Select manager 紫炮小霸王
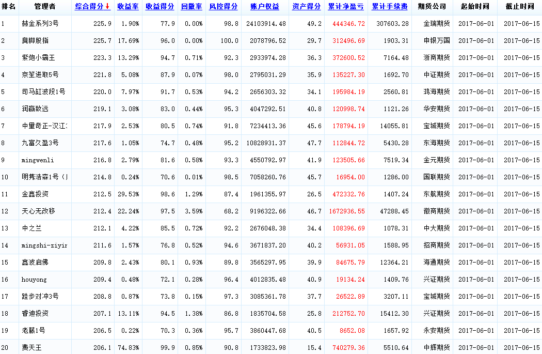Image resolution: width=542 pixels, height=354 pixels. pos(38,57)
